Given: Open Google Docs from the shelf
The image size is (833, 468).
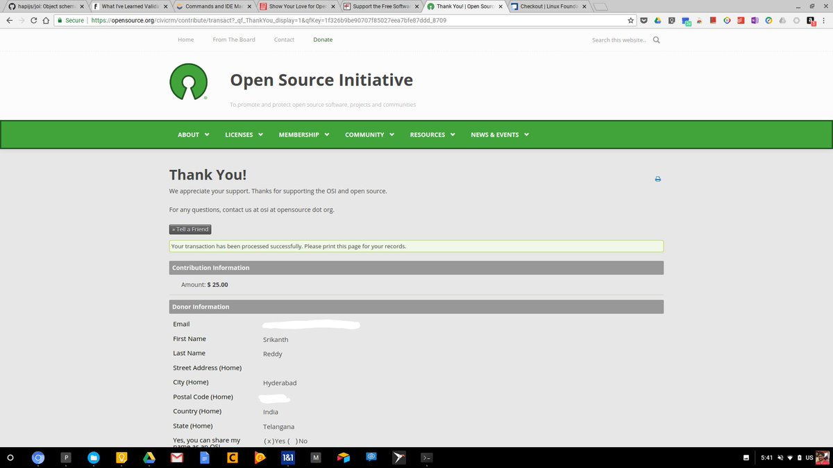Looking at the screenshot, I should [205, 458].
